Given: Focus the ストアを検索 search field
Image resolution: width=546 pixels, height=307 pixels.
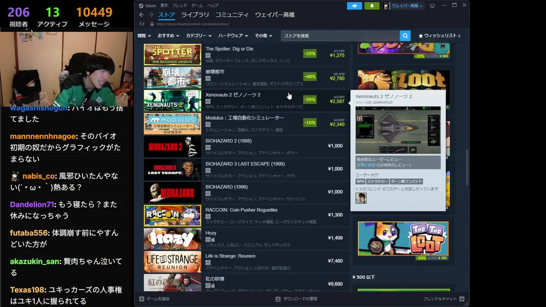Looking at the screenshot, I should pos(340,36).
